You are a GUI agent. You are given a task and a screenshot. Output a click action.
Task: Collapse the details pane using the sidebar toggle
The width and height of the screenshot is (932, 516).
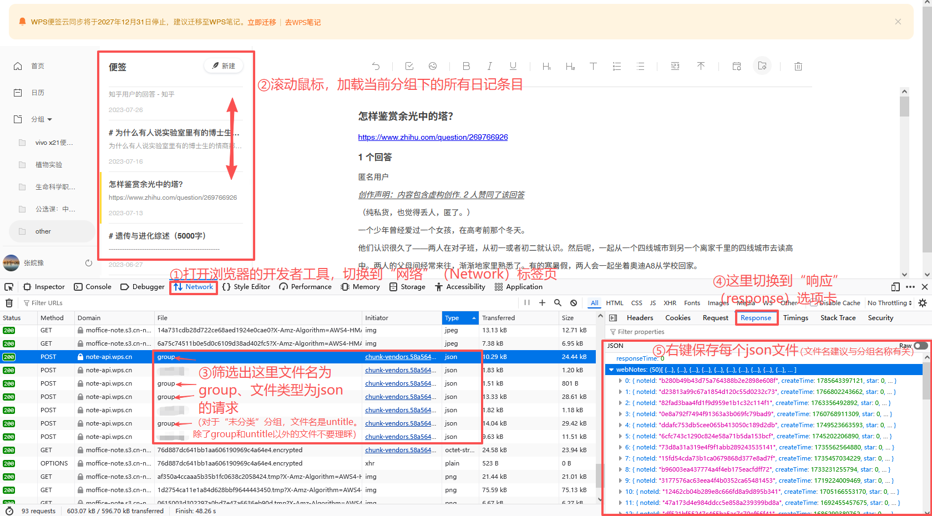pyautogui.click(x=613, y=318)
